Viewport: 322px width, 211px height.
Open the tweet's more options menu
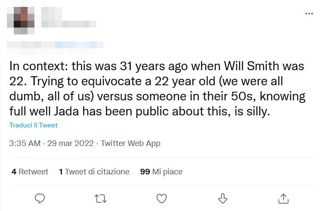tap(309, 14)
